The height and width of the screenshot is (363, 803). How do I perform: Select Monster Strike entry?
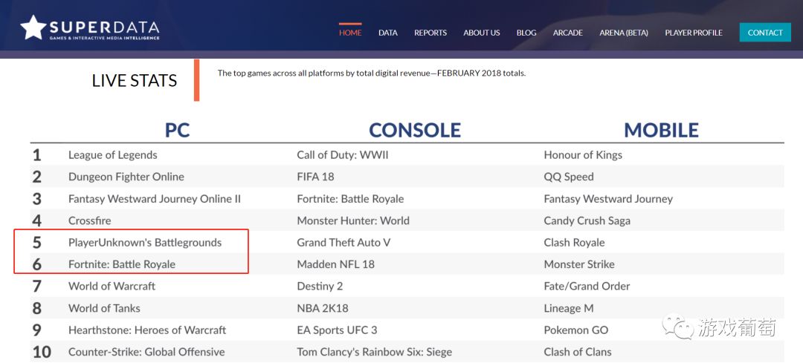579,264
